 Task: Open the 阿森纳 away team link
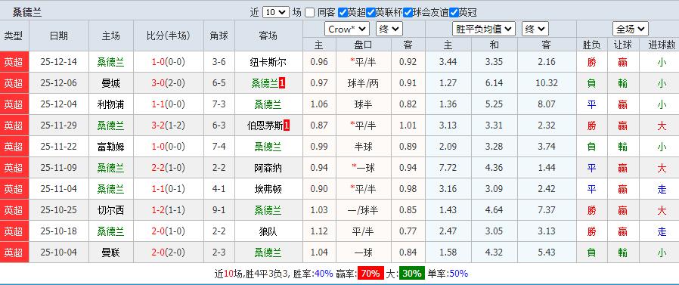tap(268, 168)
